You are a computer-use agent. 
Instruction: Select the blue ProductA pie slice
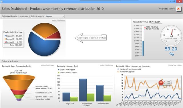[x=44, y=45]
